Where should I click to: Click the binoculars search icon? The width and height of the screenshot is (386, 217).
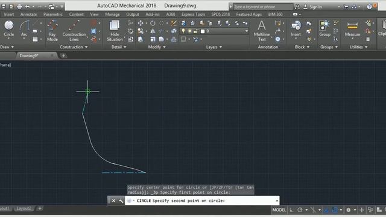[x=297, y=7]
